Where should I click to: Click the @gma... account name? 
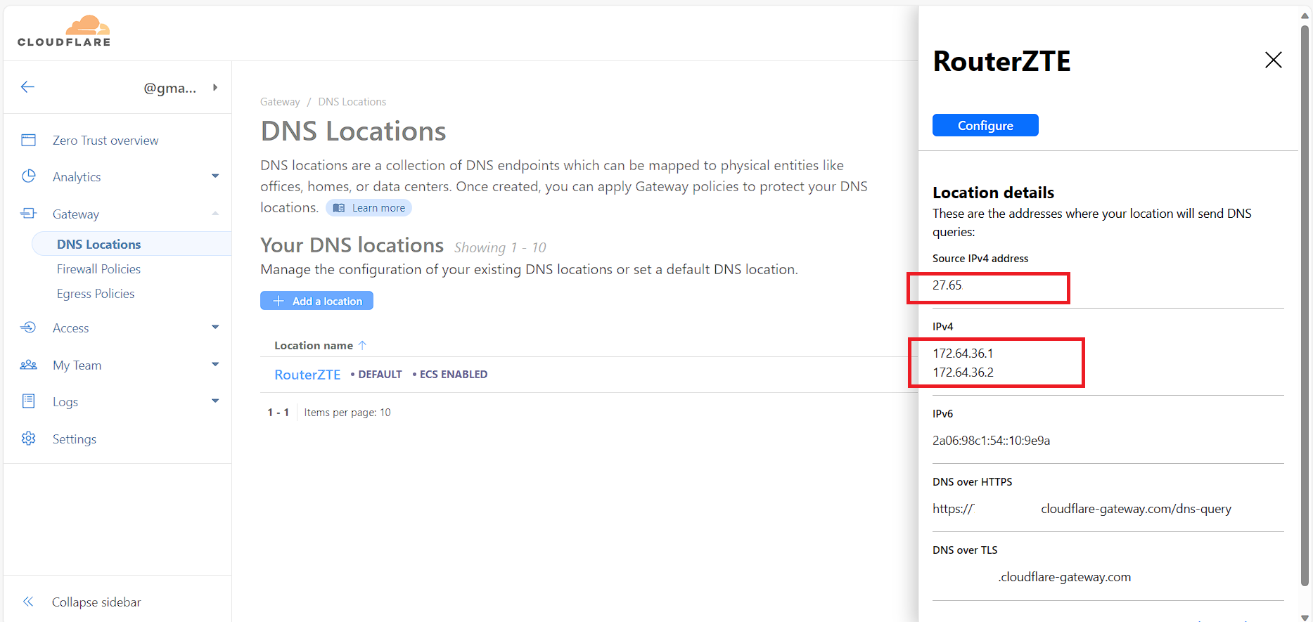point(170,88)
